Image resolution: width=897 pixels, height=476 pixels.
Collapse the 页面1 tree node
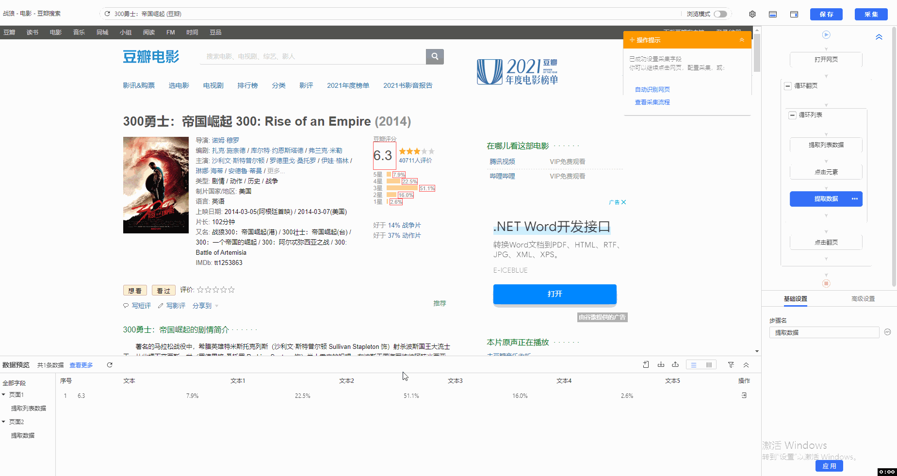tap(3, 394)
